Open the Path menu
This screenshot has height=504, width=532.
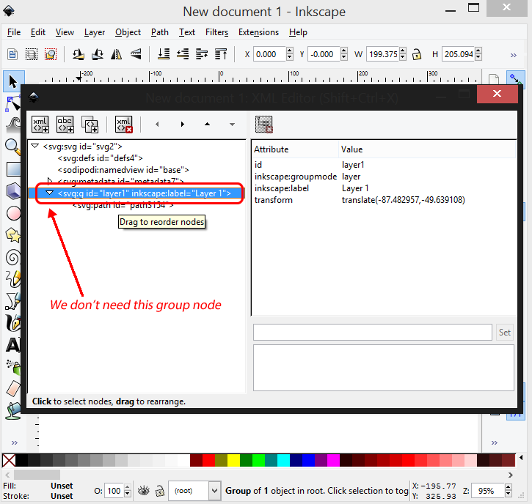tap(160, 32)
